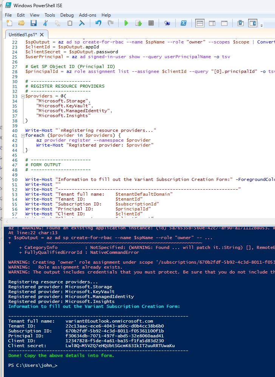Click the PS C:\Users\john_> prompt

pos(33,365)
